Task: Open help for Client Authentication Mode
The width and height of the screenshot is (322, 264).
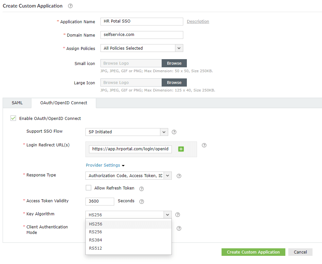Action: 179,228
